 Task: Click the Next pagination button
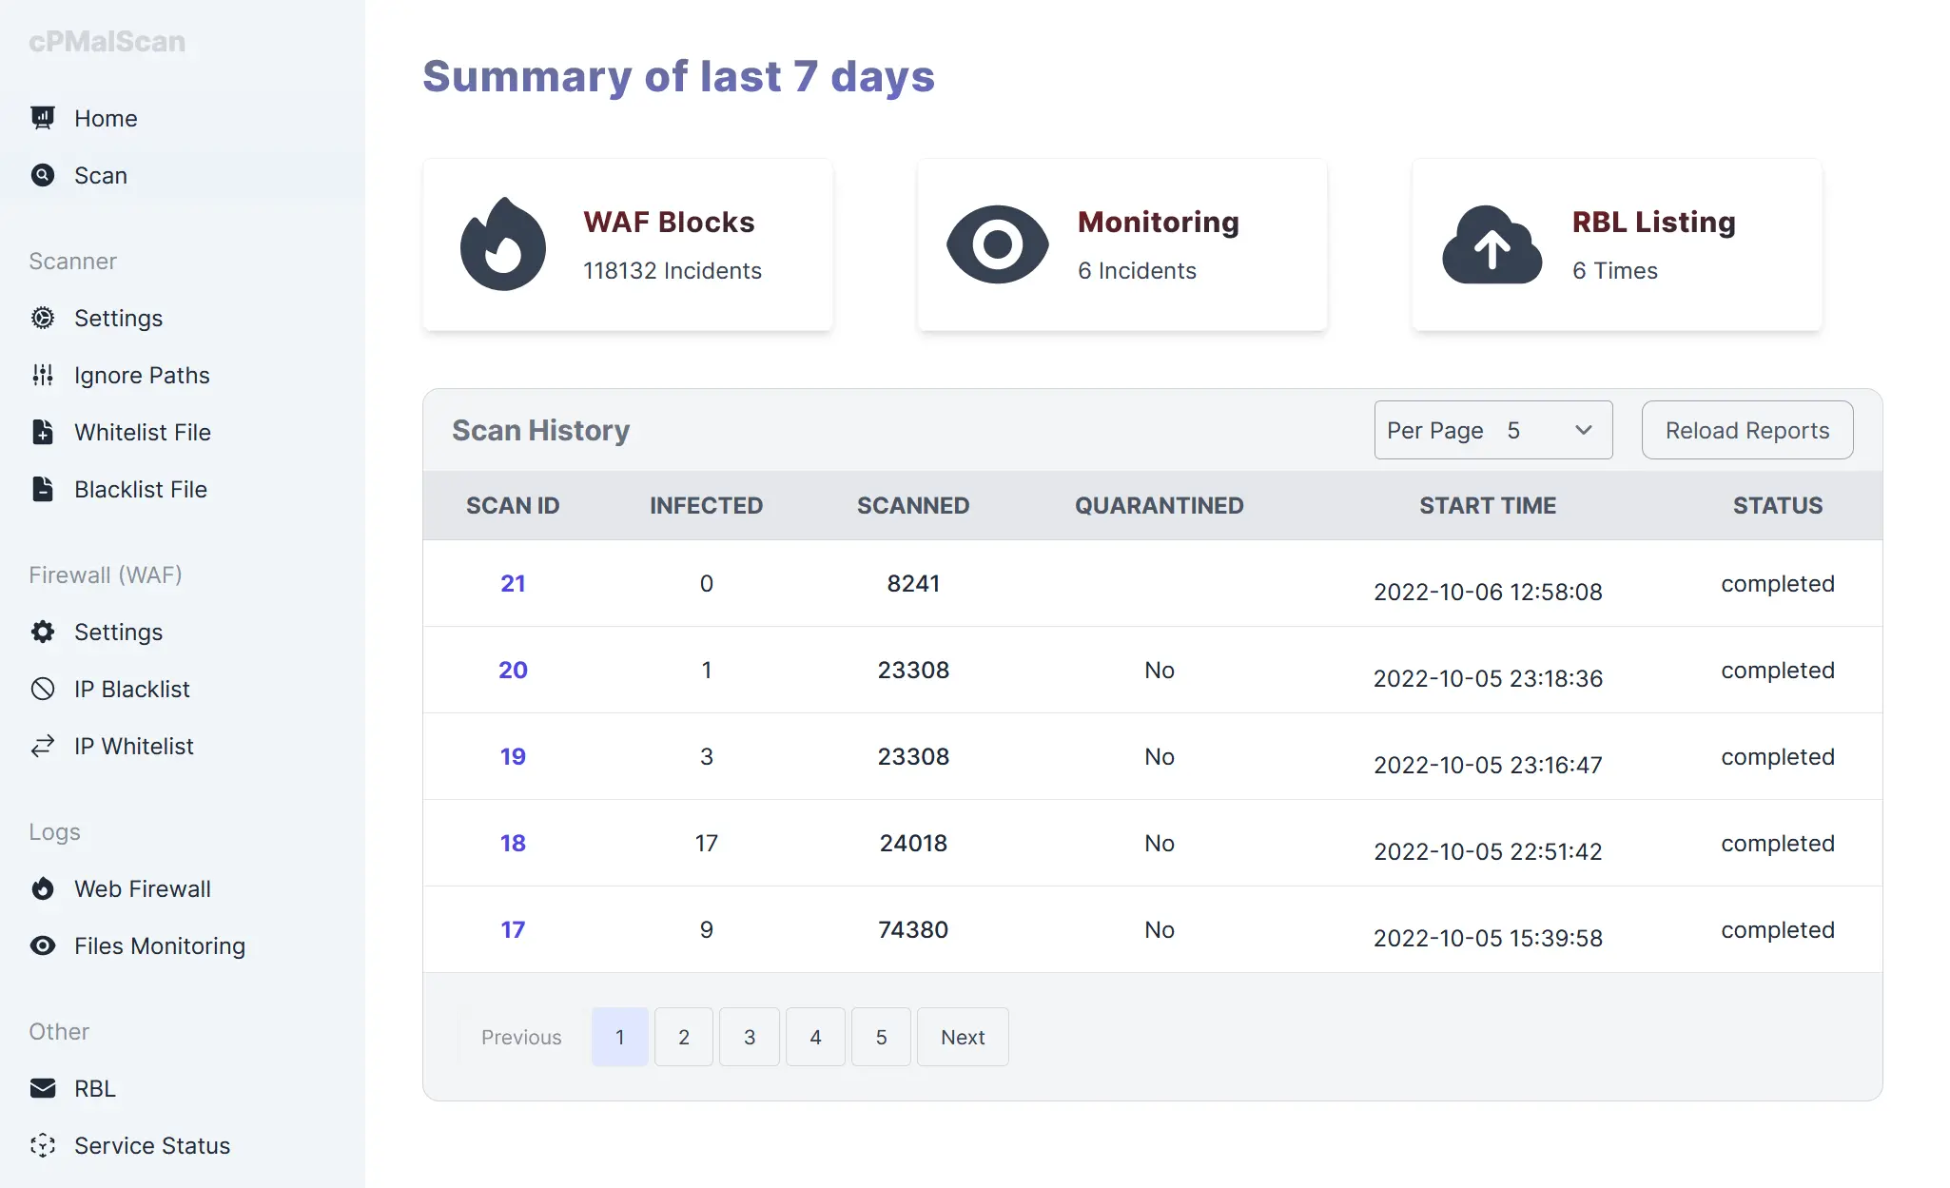(x=962, y=1037)
